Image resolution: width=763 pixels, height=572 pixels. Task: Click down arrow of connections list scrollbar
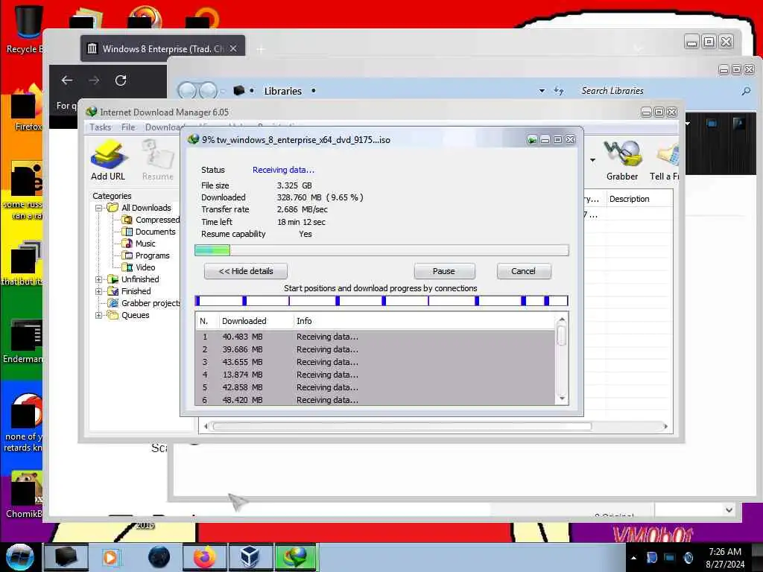562,398
